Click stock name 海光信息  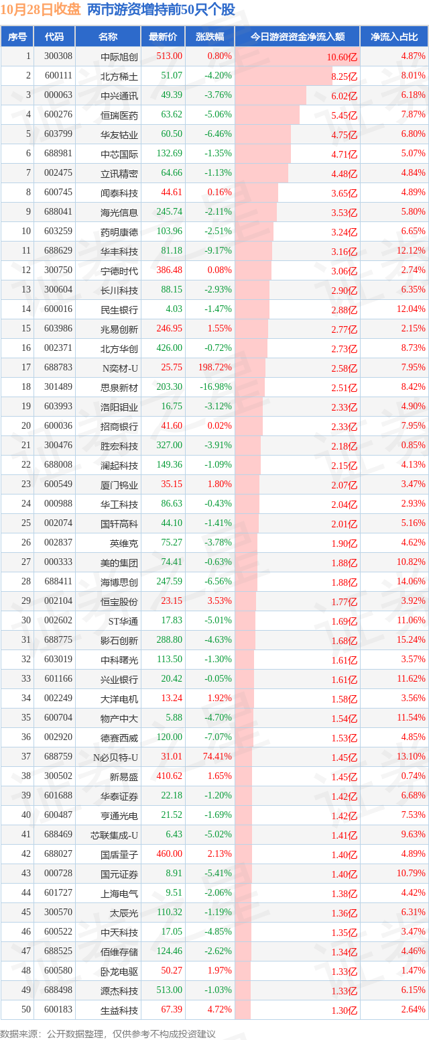119,213
